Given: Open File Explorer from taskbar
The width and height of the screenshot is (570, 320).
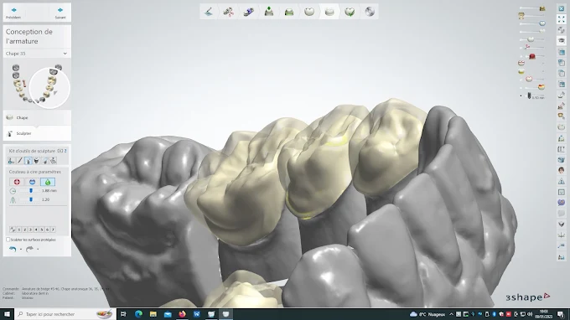Looking at the screenshot, I should tap(153, 314).
